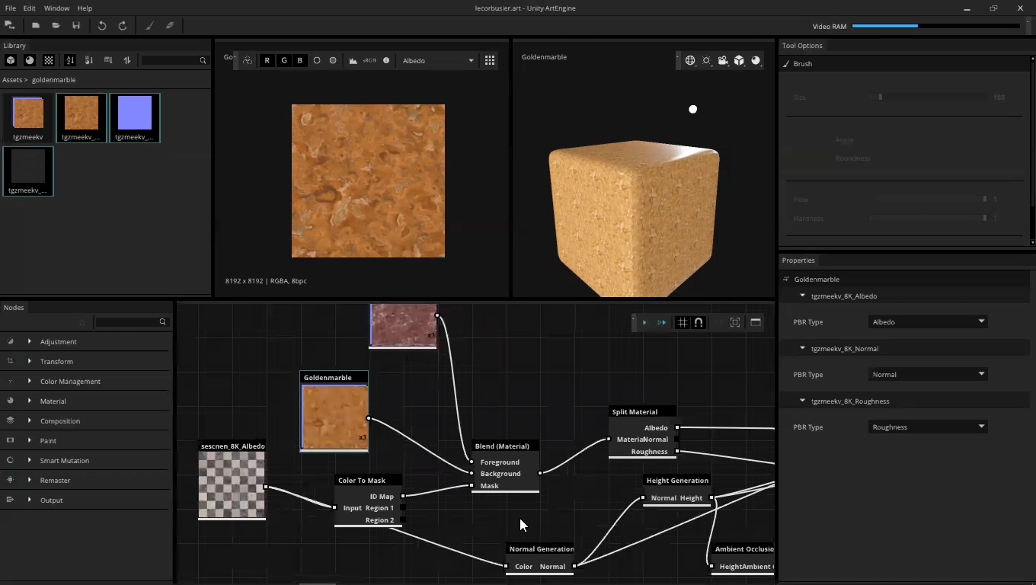Select the eraser tool in top toolbar

coord(170,25)
